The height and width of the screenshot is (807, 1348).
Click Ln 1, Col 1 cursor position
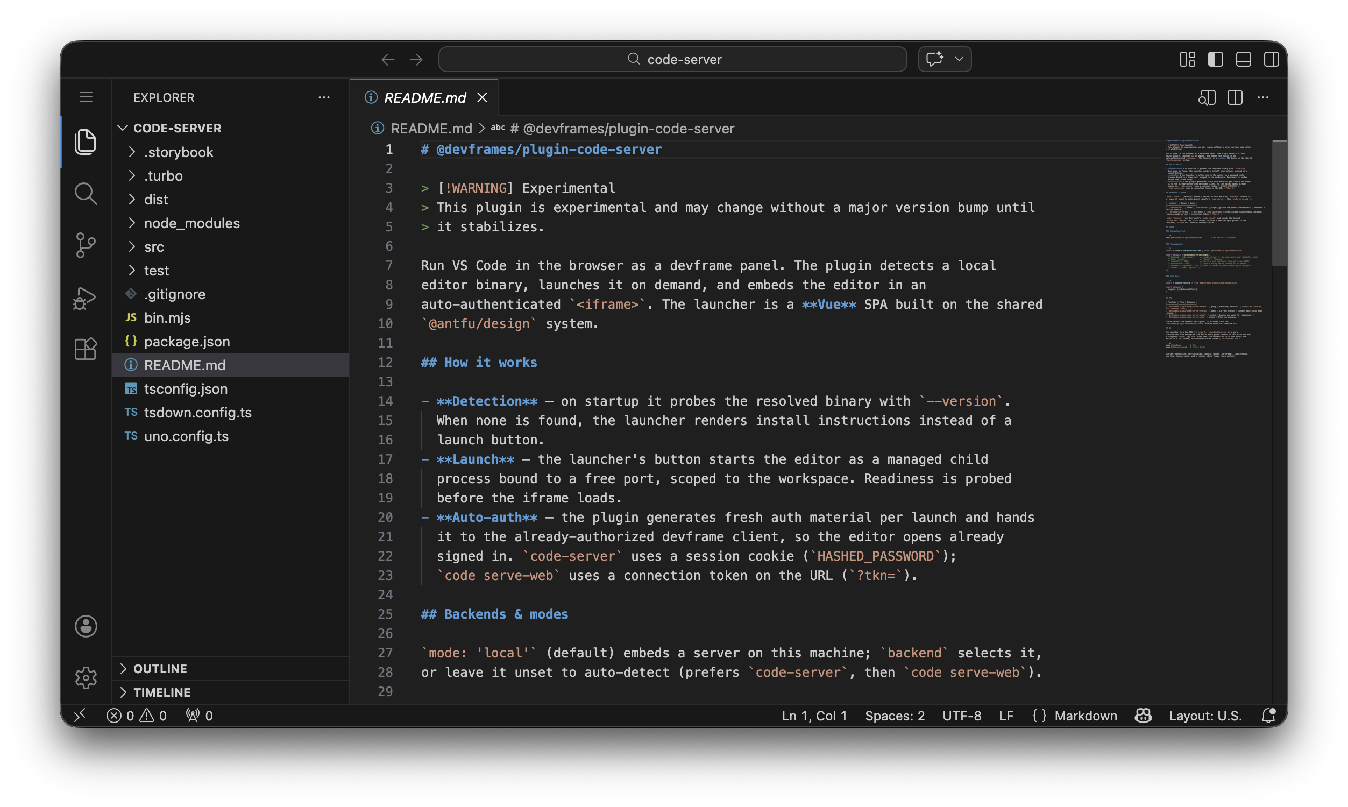pos(814,716)
